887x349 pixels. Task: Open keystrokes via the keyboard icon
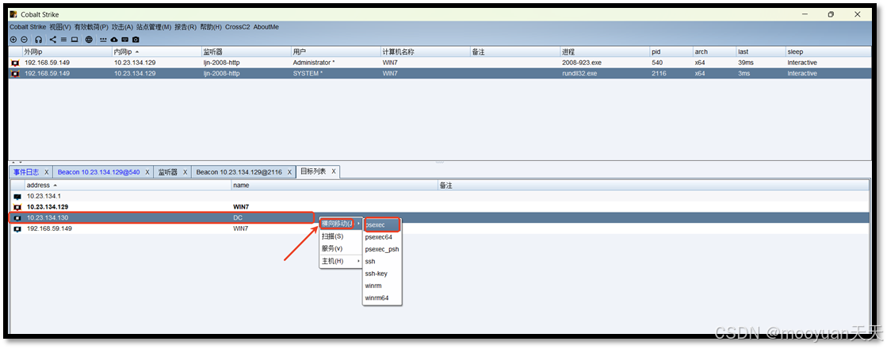pyautogui.click(x=124, y=40)
